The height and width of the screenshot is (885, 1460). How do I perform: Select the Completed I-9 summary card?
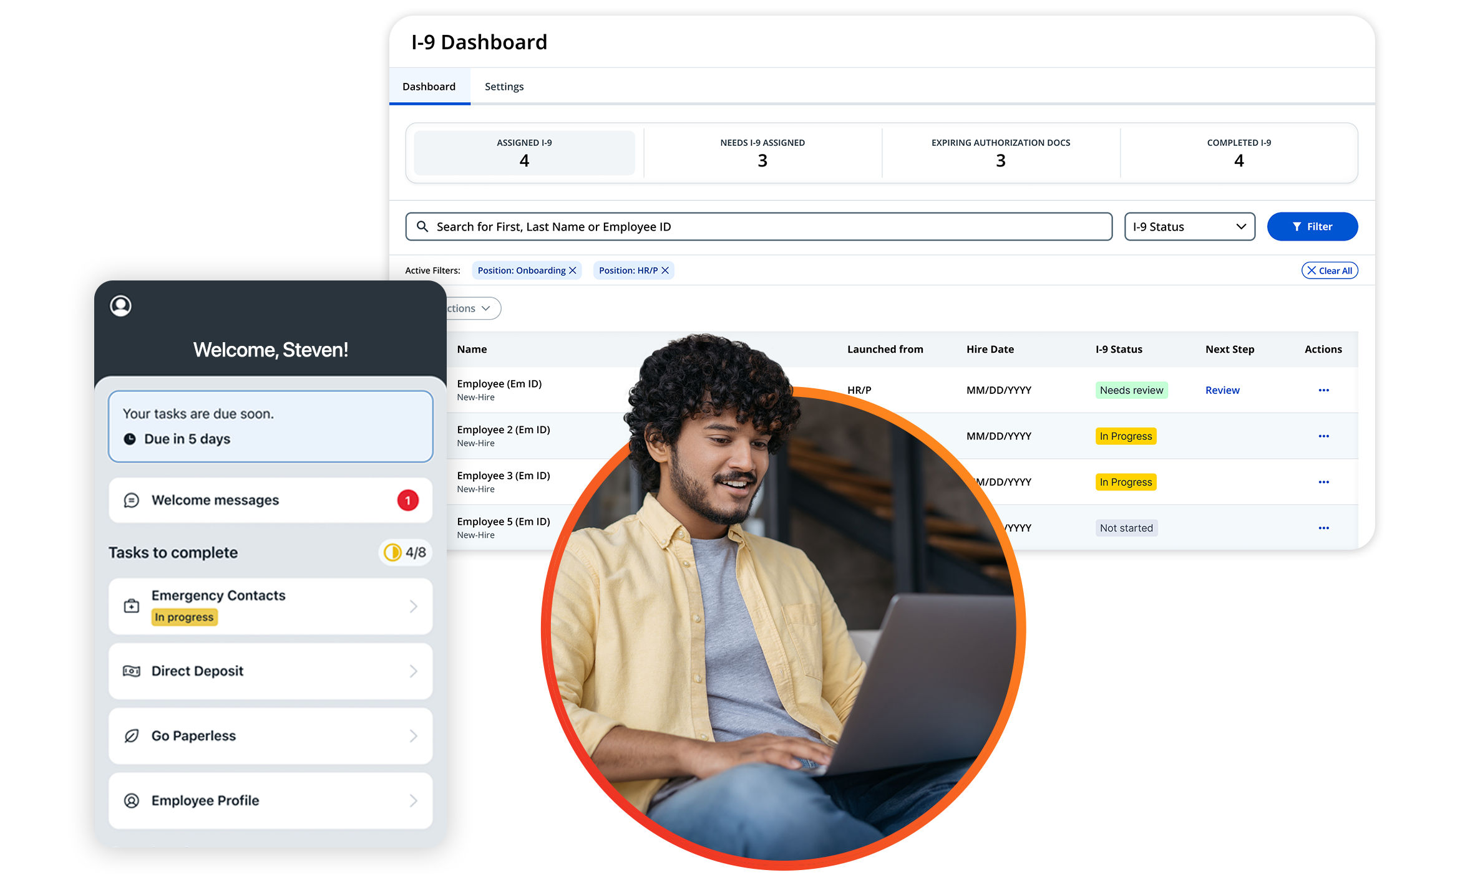pos(1239,153)
